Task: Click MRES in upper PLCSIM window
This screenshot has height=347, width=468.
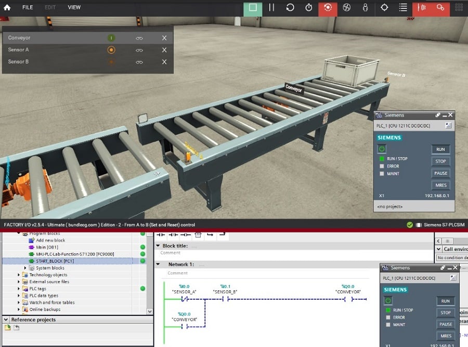Action: pos(440,185)
